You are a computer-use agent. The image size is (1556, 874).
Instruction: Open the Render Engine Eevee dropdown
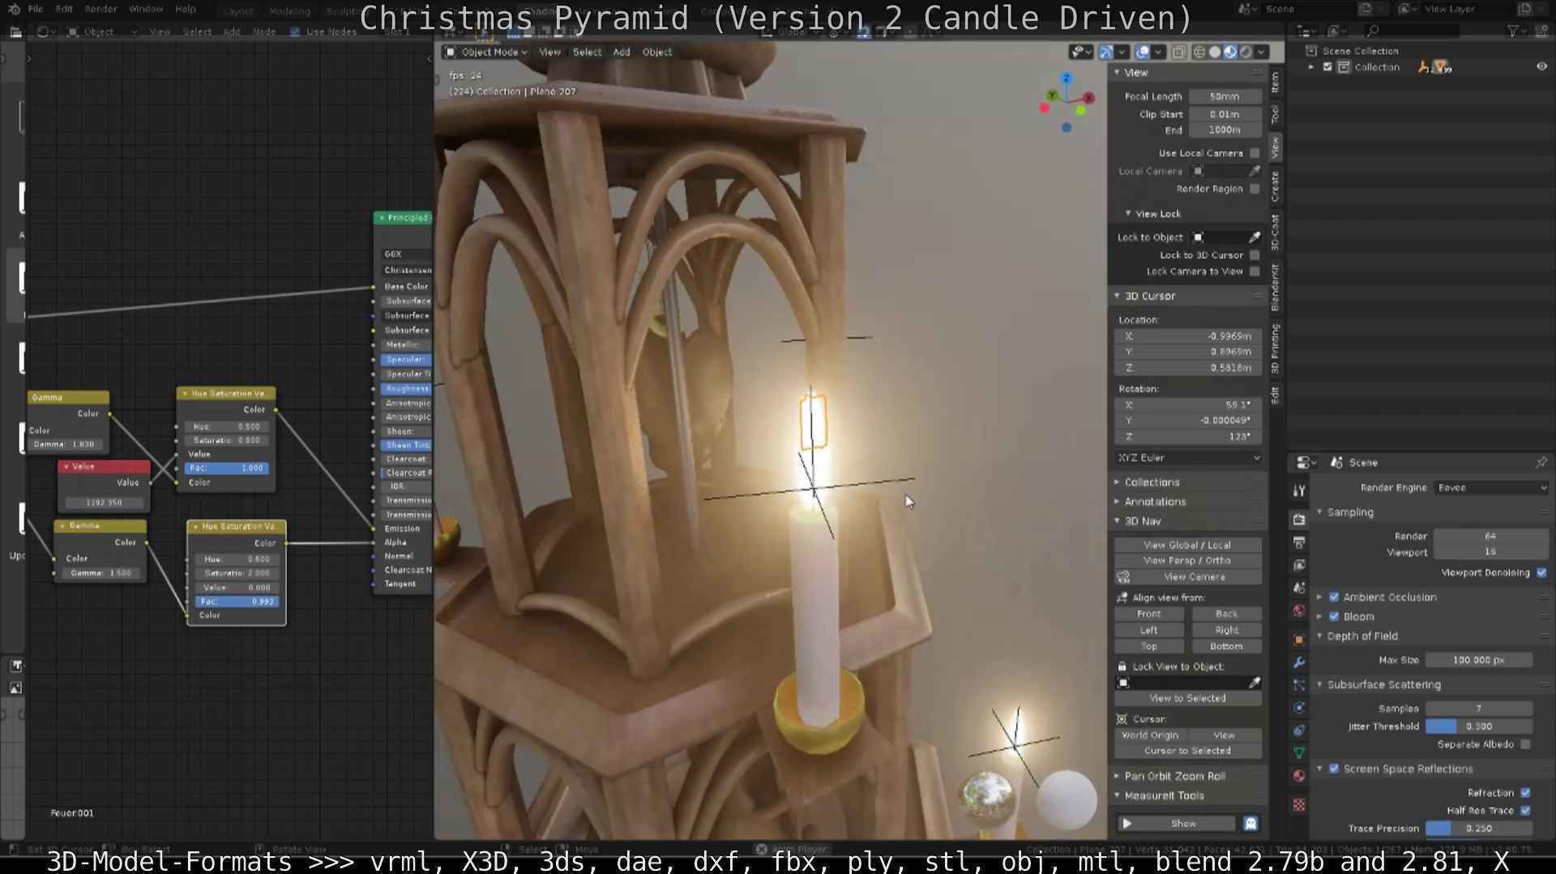pyautogui.click(x=1491, y=488)
